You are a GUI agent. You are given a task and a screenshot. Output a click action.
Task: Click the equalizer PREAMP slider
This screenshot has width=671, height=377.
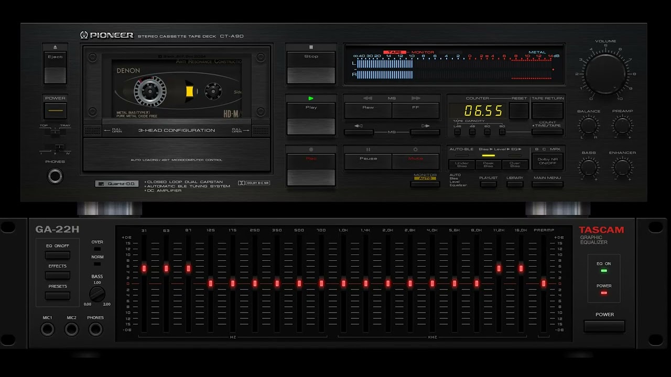coord(544,283)
